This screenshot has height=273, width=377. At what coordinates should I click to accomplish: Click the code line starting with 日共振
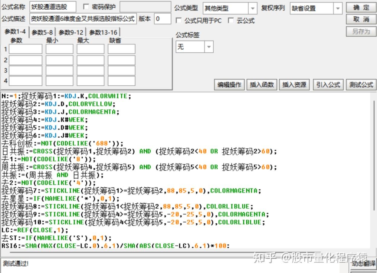pyautogui.click(x=139, y=151)
